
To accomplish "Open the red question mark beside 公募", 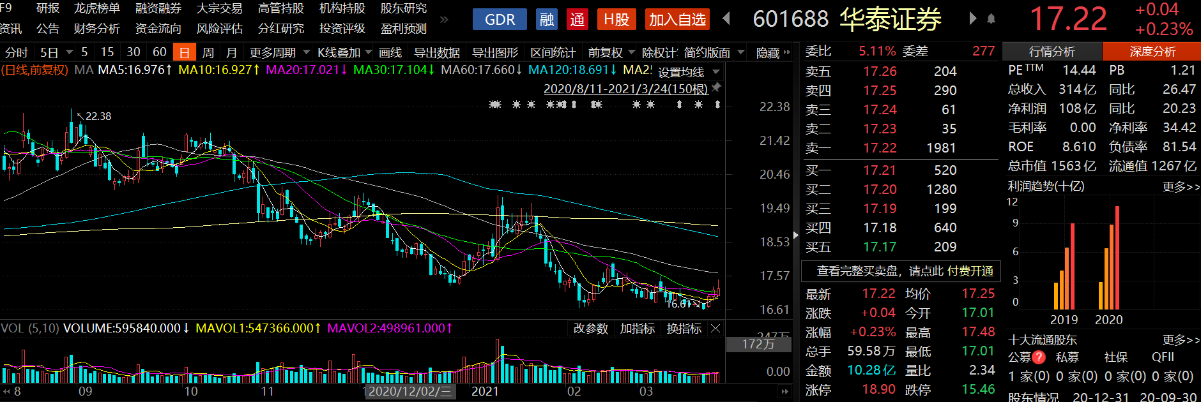I will pyautogui.click(x=1039, y=357).
